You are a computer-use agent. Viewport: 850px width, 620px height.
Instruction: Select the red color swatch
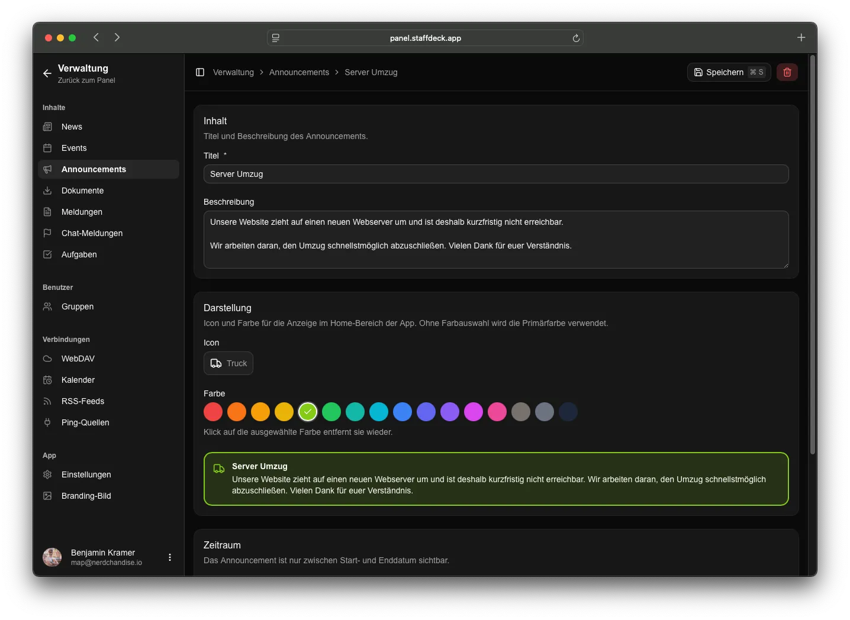coord(213,412)
